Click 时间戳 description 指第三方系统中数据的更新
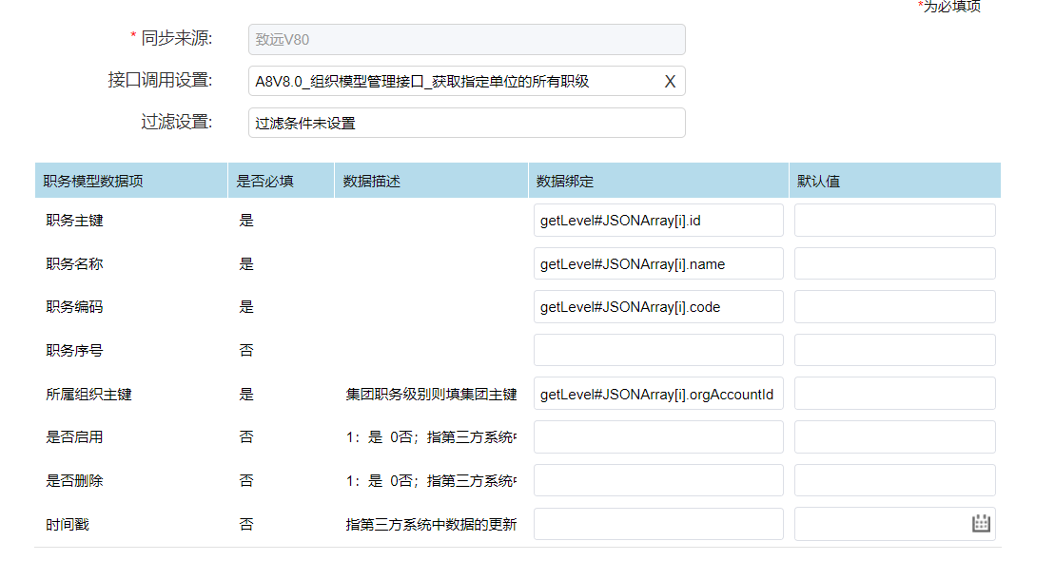 [x=431, y=524]
